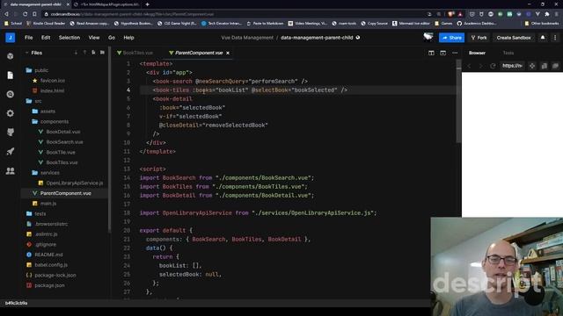Click the Fork button
This screenshot has height=316, width=563.
click(479, 37)
